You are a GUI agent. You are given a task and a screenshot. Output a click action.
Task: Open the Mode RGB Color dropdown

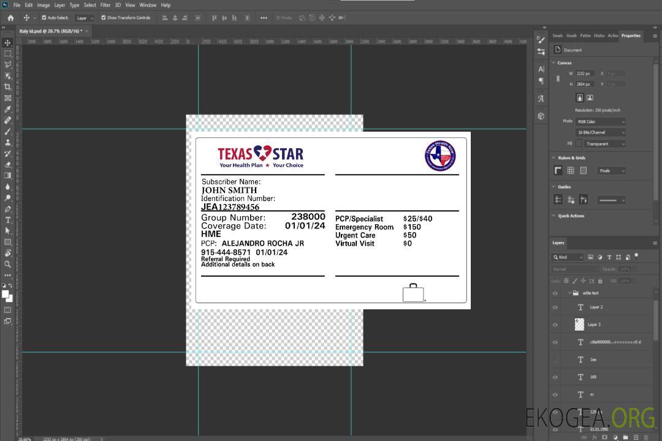pyautogui.click(x=600, y=121)
